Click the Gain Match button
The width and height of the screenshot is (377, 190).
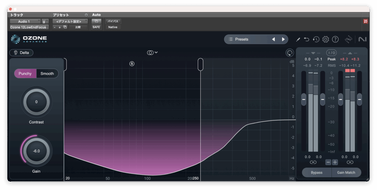346,172
